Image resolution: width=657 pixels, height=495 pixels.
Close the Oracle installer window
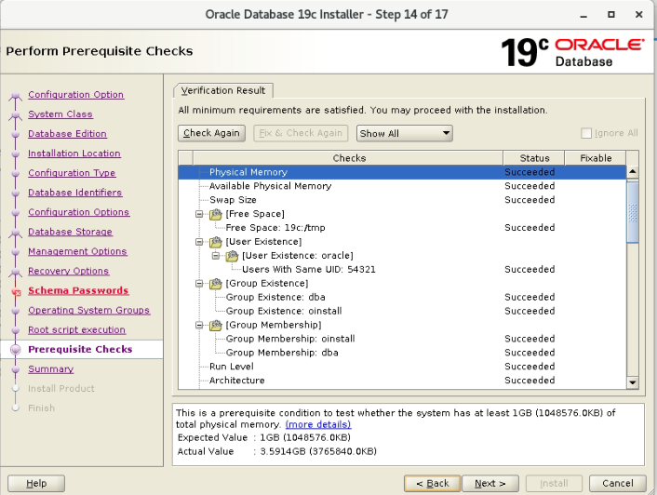pyautogui.click(x=639, y=14)
